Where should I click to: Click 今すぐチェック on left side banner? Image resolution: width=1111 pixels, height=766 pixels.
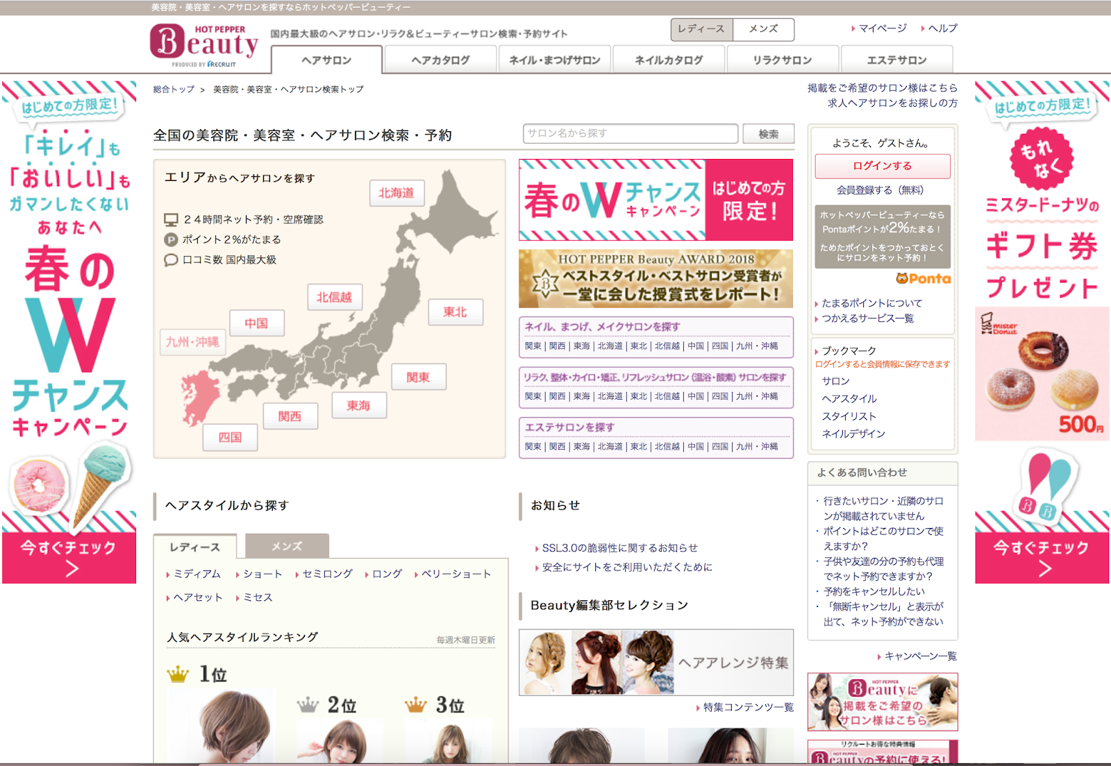coord(69,557)
